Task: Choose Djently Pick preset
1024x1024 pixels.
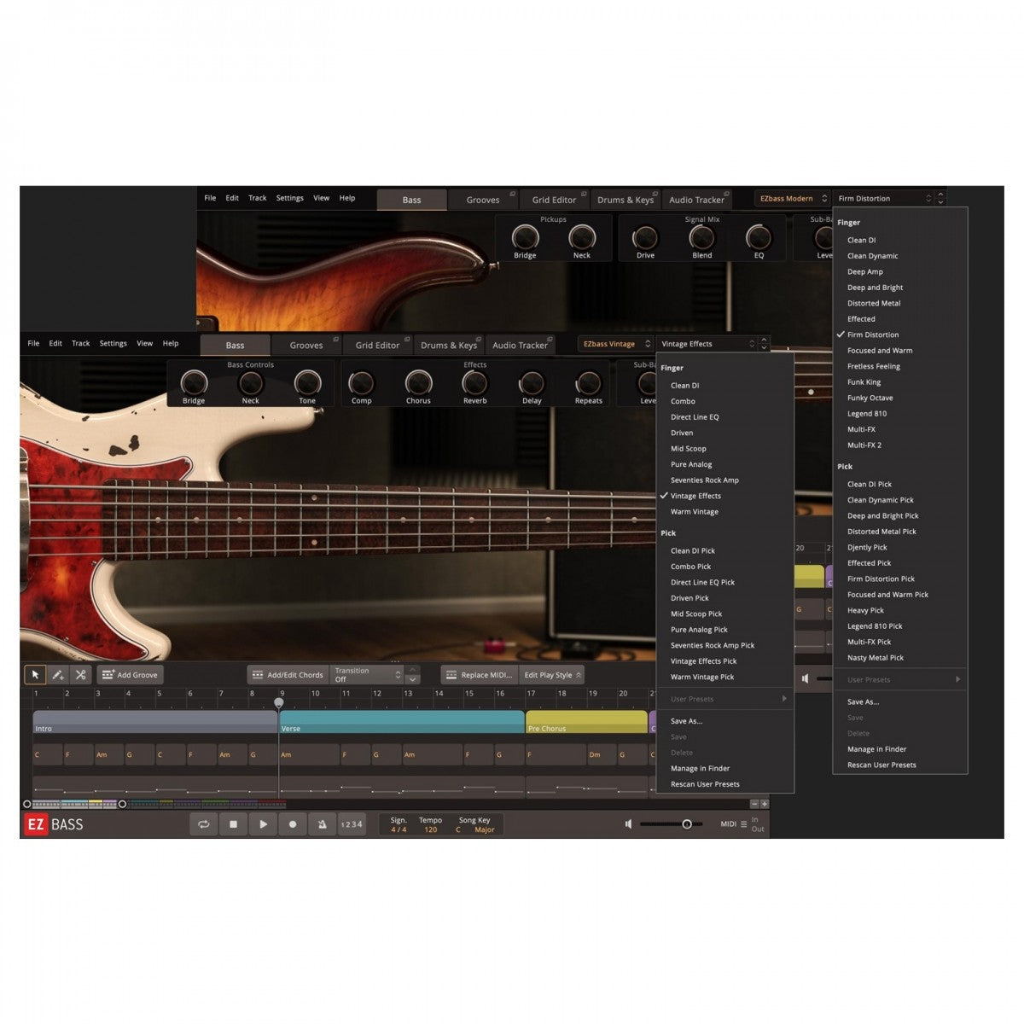Action: 901,547
